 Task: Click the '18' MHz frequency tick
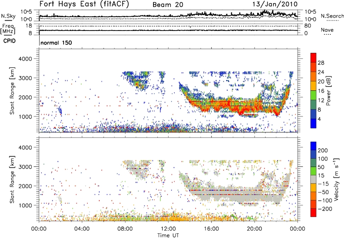coord(29,26)
